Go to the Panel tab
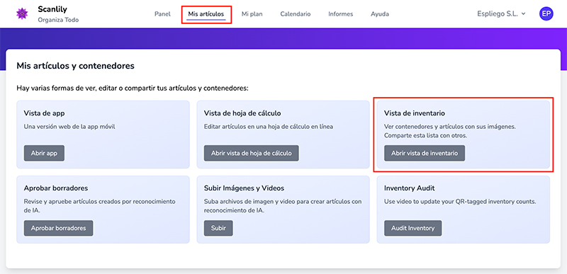 coord(162,14)
